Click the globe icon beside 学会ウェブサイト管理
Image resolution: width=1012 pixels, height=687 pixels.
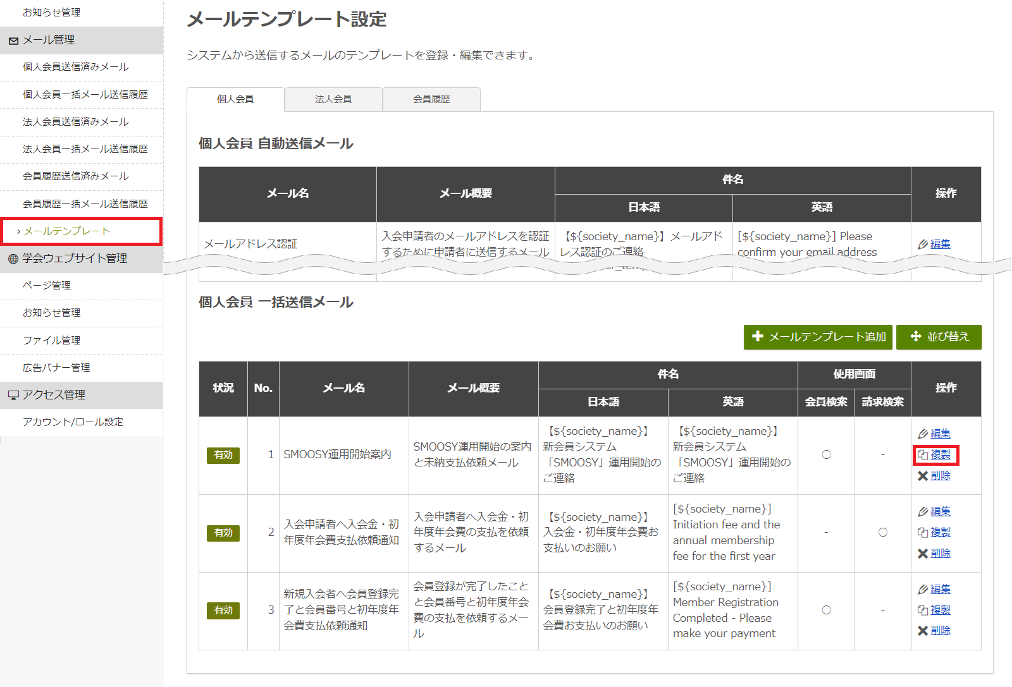pyautogui.click(x=13, y=258)
